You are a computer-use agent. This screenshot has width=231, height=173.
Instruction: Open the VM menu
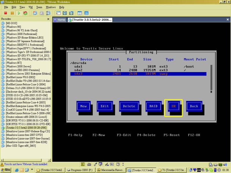[x=31, y=7]
